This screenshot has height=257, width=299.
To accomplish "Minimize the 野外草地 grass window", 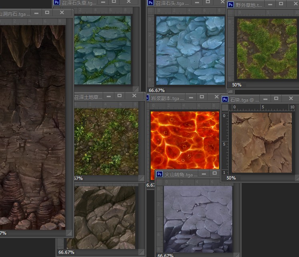I will pyautogui.click(x=270, y=4).
